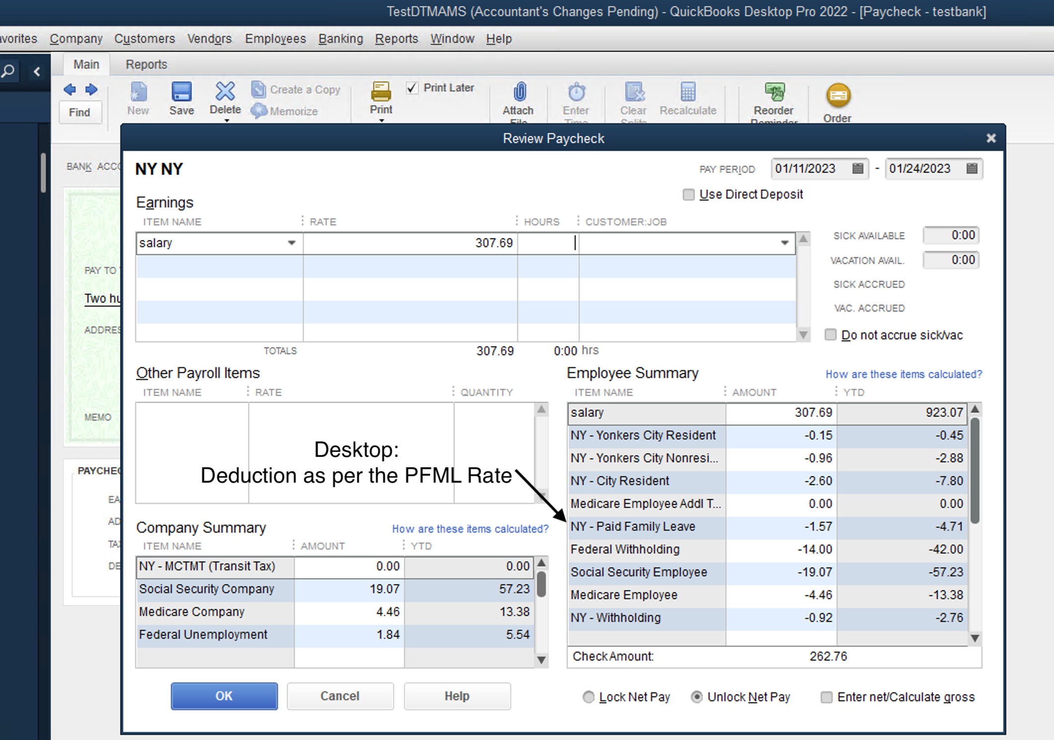Open the Vendors menu

click(x=209, y=39)
